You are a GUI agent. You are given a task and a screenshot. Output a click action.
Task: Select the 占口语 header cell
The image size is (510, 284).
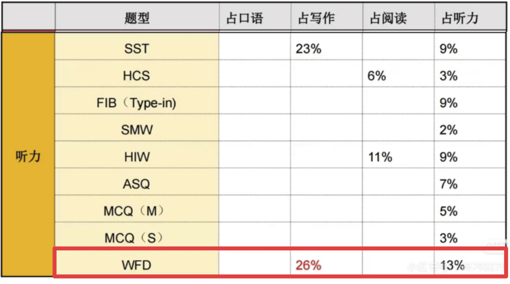245,18
